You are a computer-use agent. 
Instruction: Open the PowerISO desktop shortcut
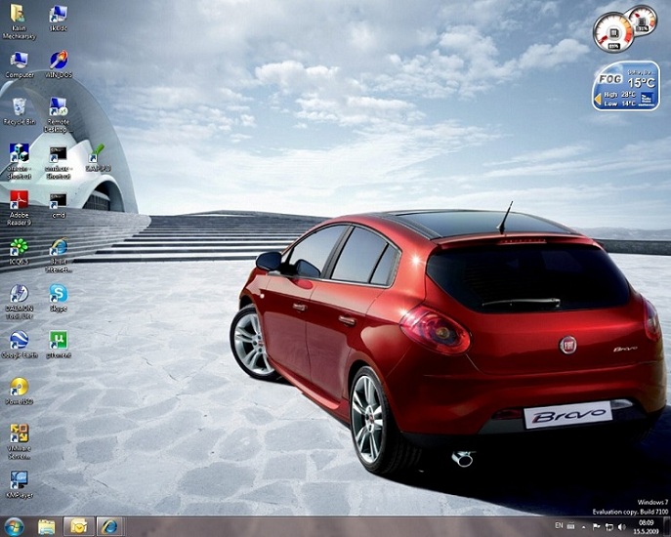tap(19, 387)
